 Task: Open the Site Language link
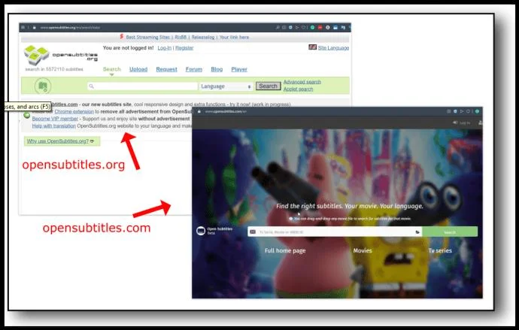pos(333,47)
